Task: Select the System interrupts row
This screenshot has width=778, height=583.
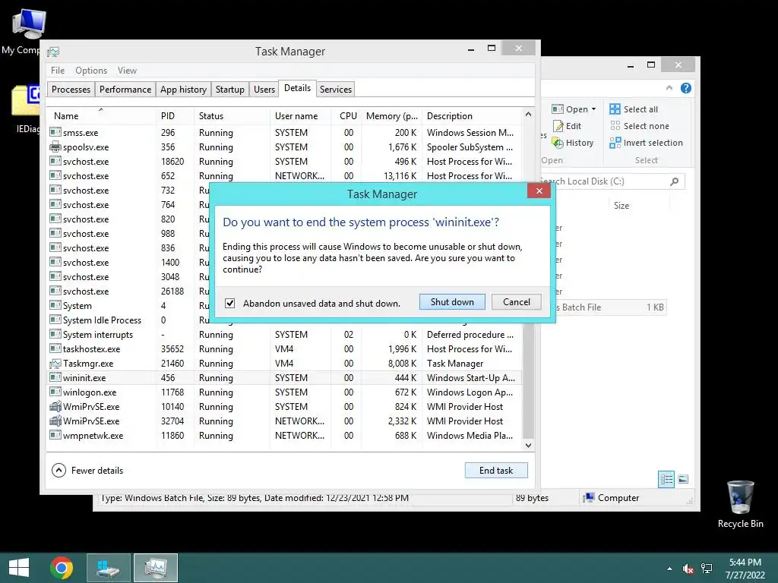Action: pos(284,335)
